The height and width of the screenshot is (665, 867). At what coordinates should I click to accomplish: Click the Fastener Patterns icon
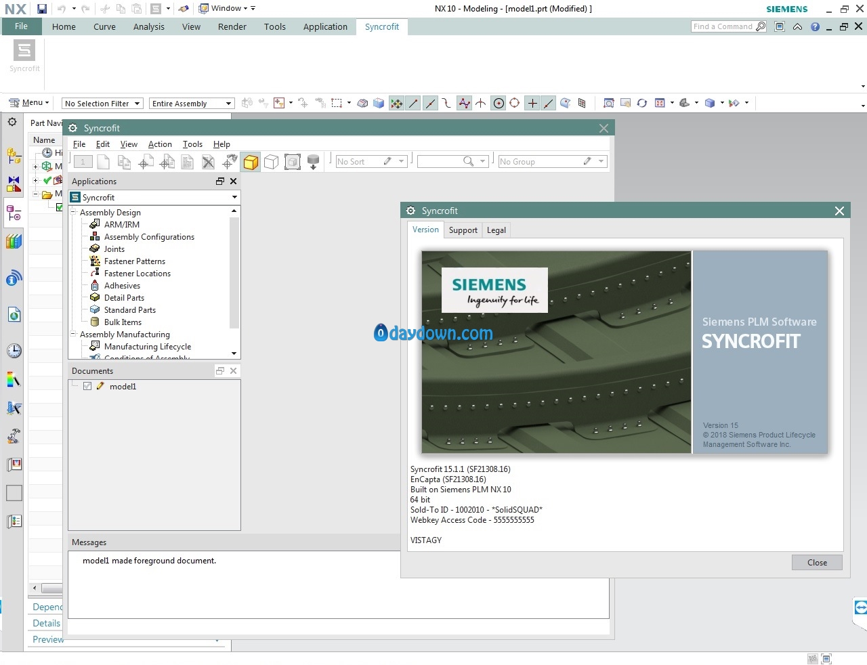coord(95,261)
